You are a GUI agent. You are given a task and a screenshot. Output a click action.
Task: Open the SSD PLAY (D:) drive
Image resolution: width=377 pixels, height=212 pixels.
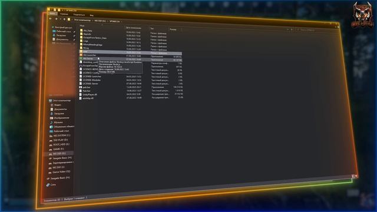click(x=59, y=140)
